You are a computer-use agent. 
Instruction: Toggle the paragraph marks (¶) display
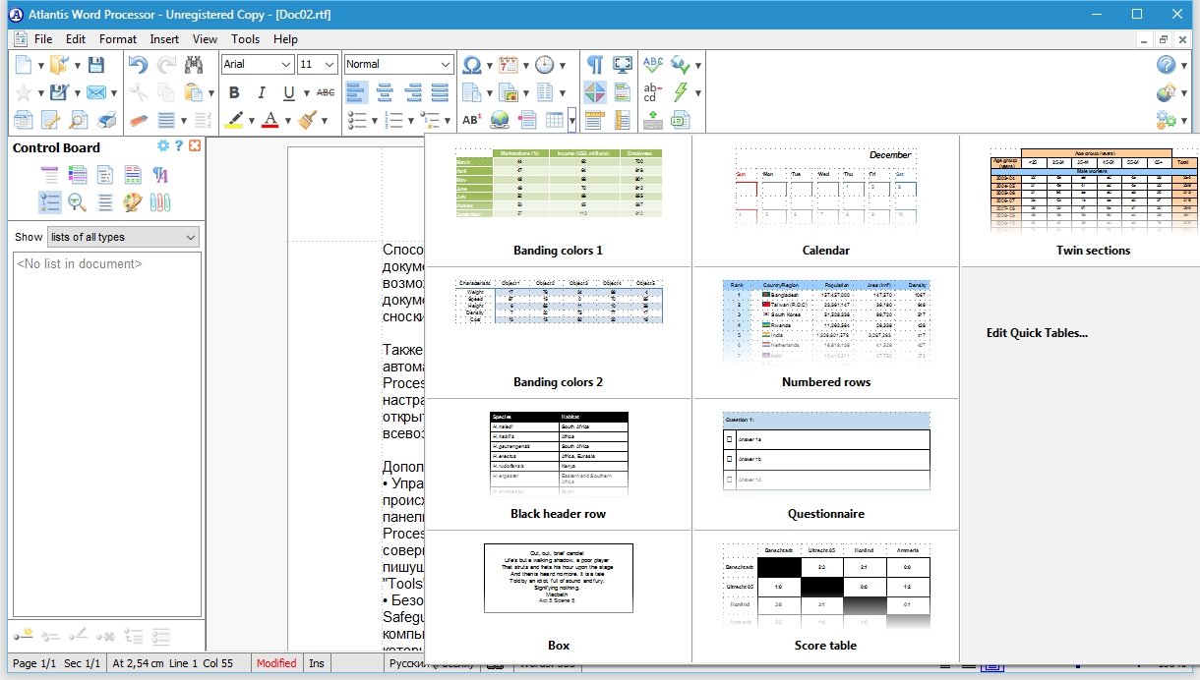coord(594,65)
